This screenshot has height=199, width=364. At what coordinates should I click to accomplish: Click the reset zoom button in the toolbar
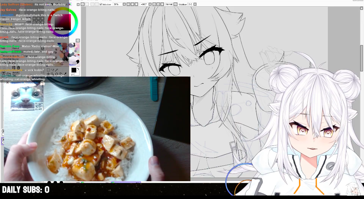click(136, 4)
